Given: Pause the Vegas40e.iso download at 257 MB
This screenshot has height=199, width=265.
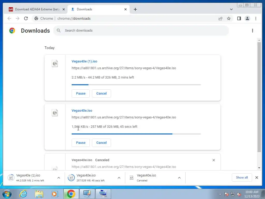Looking at the screenshot, I should click(81, 143).
